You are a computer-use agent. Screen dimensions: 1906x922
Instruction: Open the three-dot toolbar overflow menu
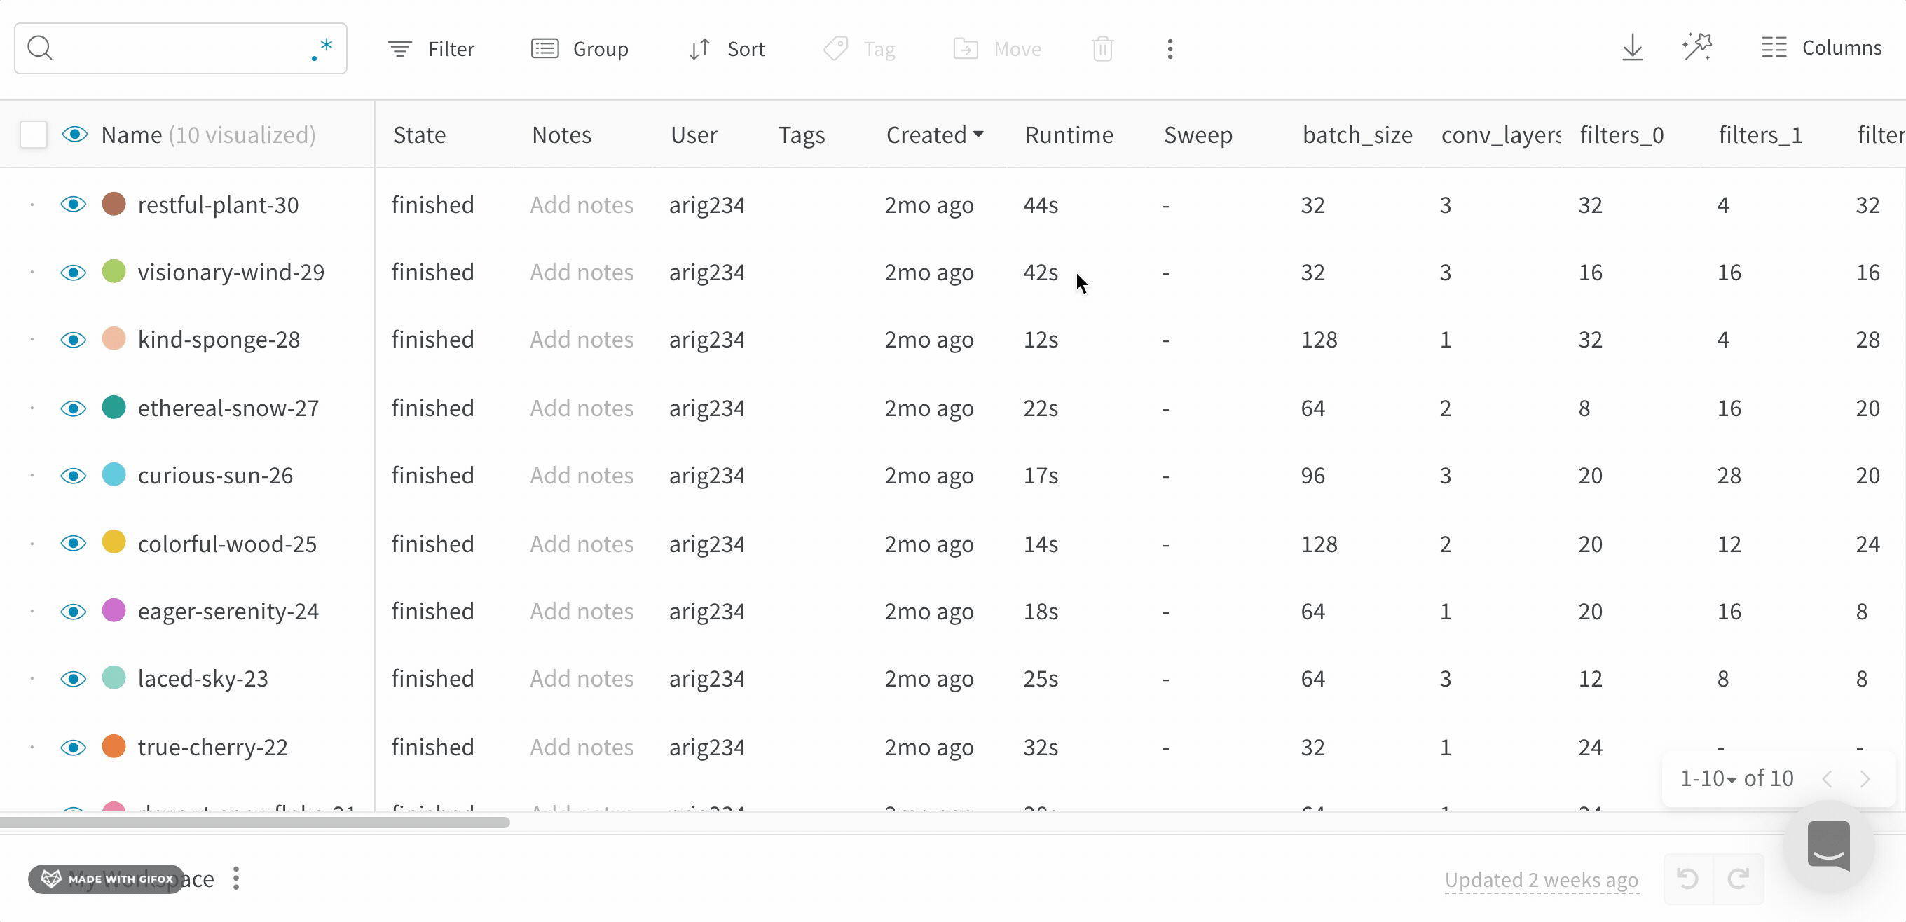[1170, 49]
